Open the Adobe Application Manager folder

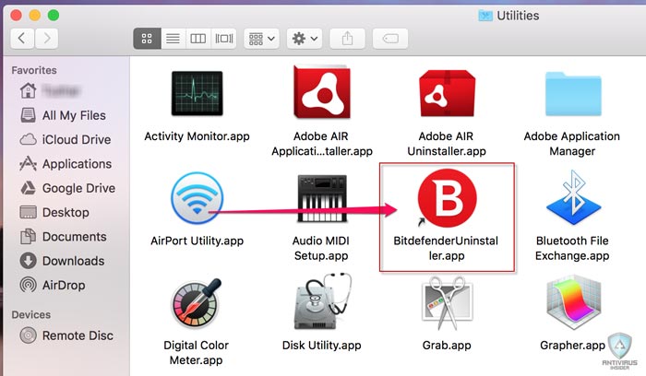(573, 93)
